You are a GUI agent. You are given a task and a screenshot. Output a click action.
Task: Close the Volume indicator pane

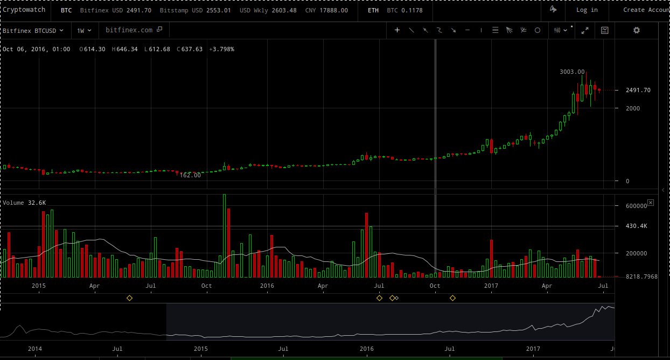(x=650, y=203)
